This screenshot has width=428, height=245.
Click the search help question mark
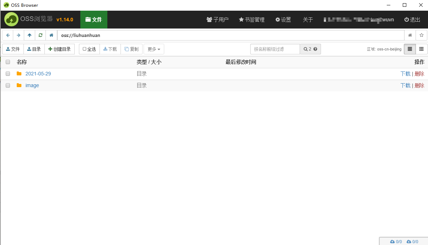315,49
